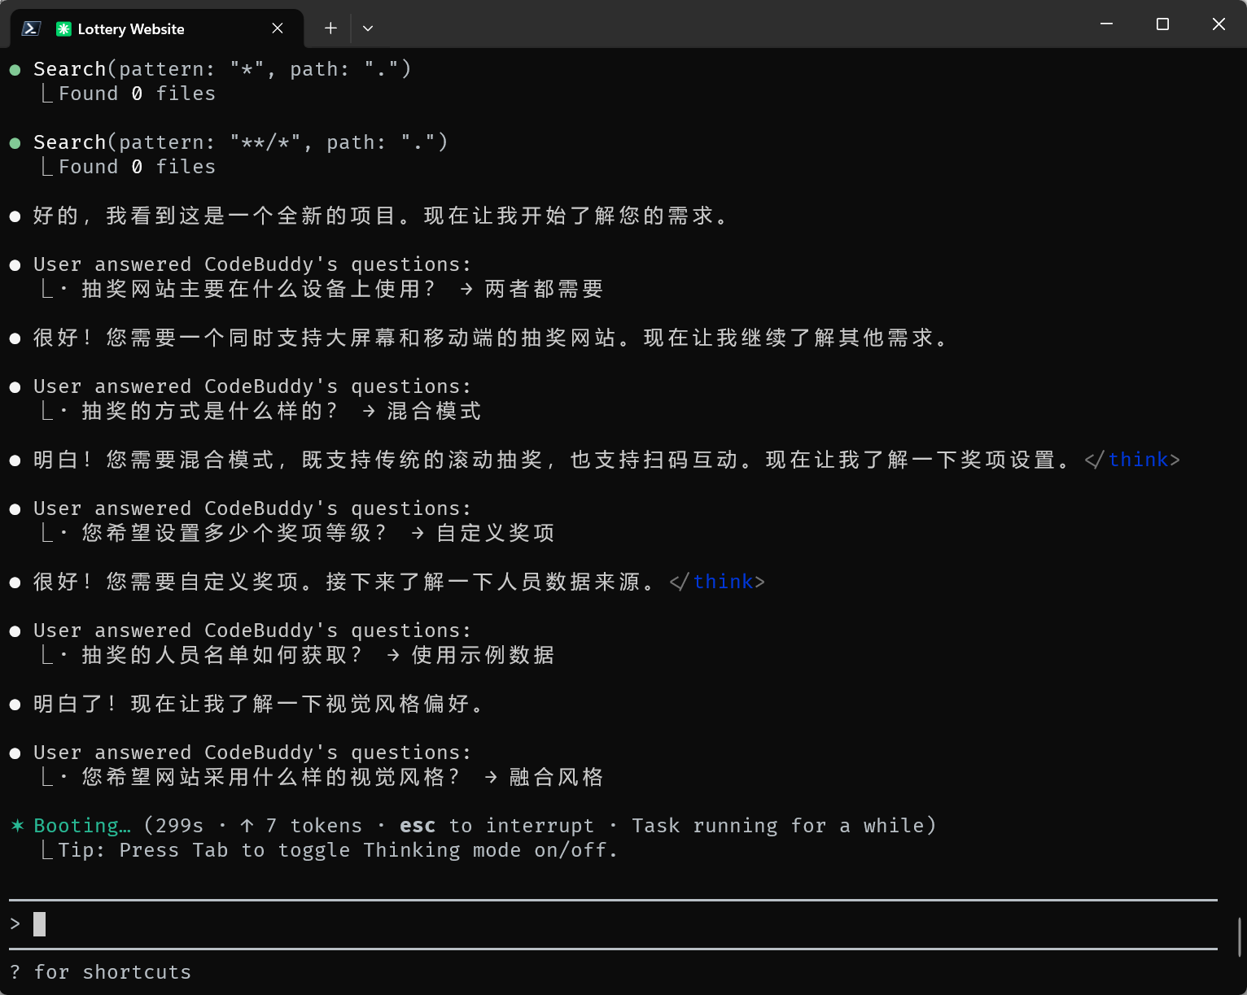Click the green bullet beside first Search
This screenshot has height=995, width=1247.
point(15,70)
